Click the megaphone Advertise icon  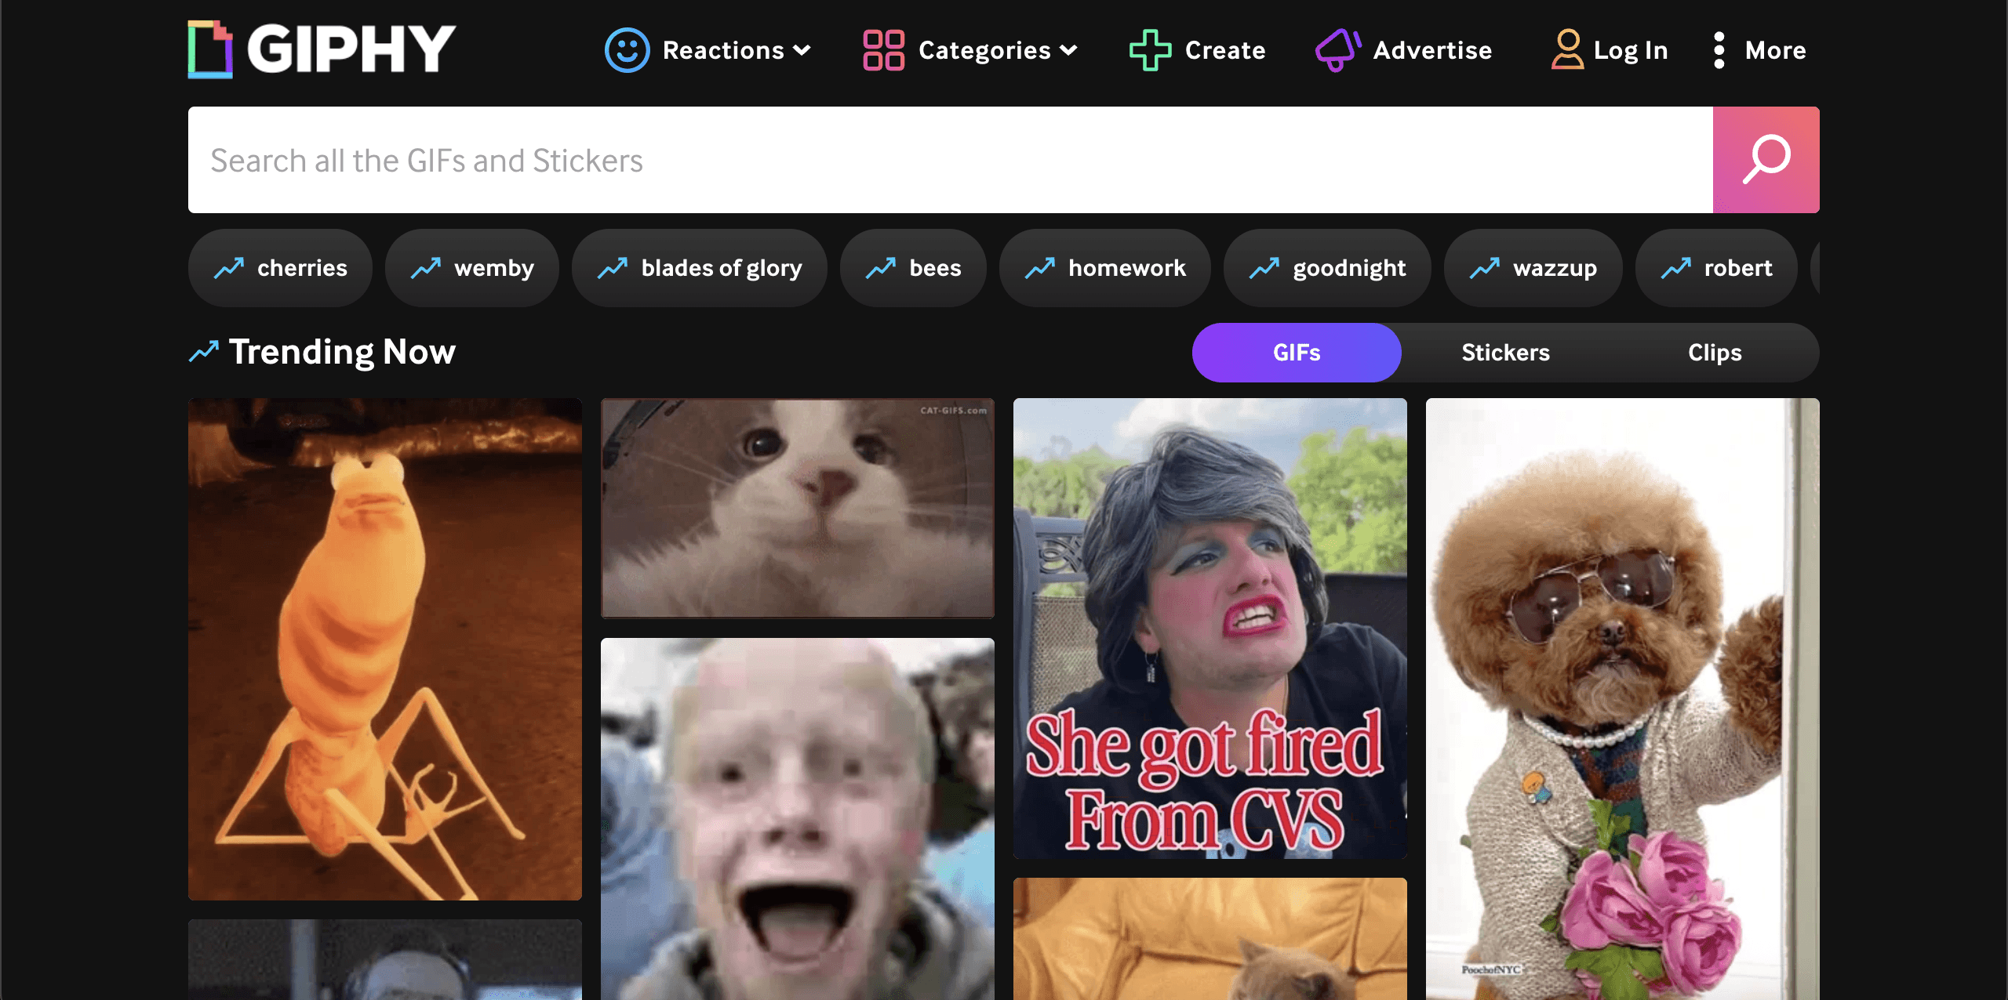coord(1337,50)
